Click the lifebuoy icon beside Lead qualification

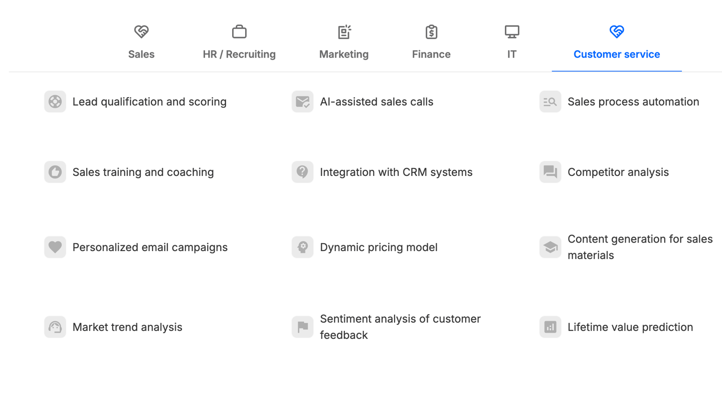(x=55, y=102)
